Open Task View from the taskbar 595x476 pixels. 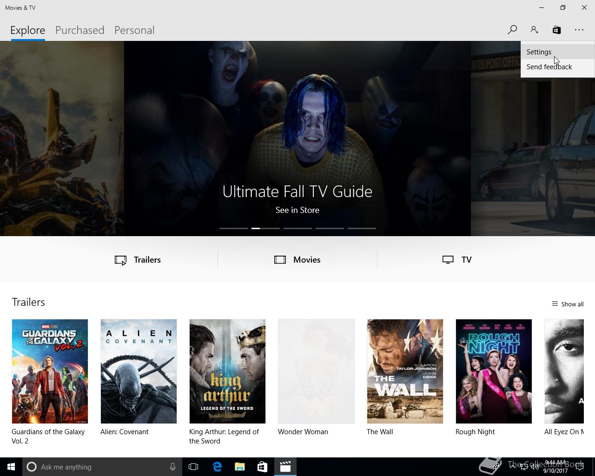pyautogui.click(x=193, y=467)
